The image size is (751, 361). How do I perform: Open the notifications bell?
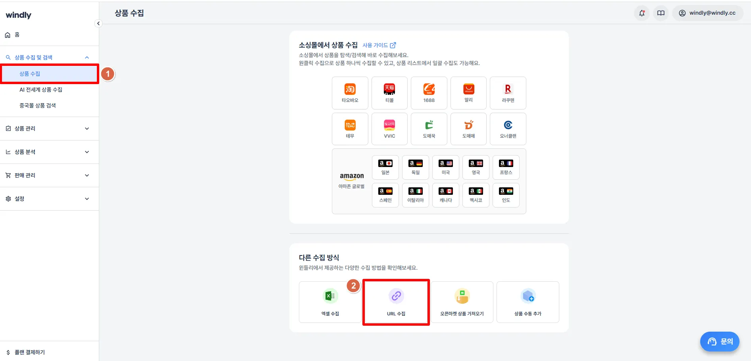click(x=642, y=13)
